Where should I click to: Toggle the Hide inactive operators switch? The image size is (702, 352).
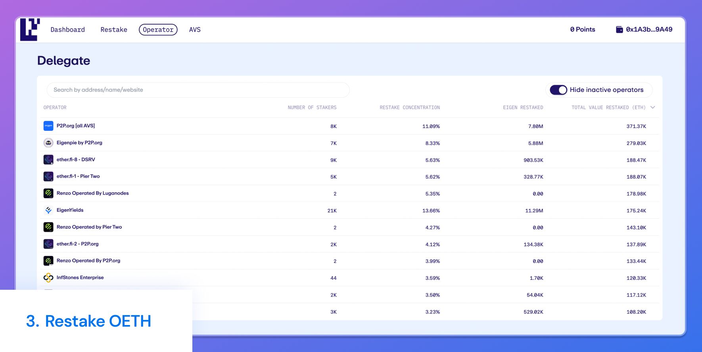[x=558, y=90]
